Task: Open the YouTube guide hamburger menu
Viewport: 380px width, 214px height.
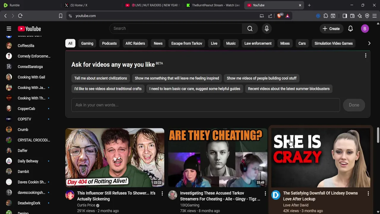Action: point(9,29)
